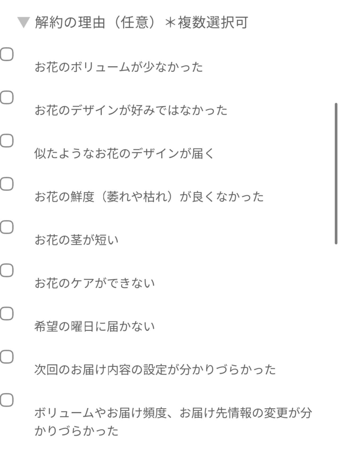Viewport: 340px width, 453px height.
Task: Click the お花のデザインが好みではなかった label
Action: pos(131,110)
